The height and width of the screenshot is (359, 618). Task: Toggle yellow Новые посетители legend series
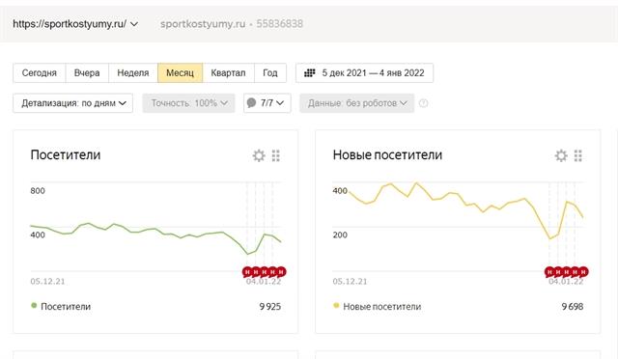378,306
